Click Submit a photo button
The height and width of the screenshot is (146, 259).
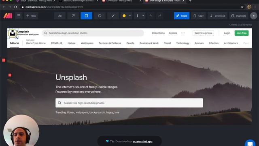(x=203, y=33)
